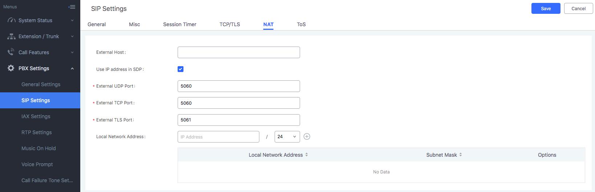Screen dimensions: 595x192
Task: Click the Call Features phone icon
Action: [11, 52]
